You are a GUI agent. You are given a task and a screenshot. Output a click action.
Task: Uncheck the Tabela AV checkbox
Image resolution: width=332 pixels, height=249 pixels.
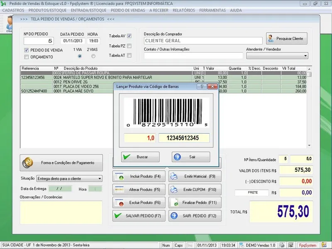tap(129, 36)
